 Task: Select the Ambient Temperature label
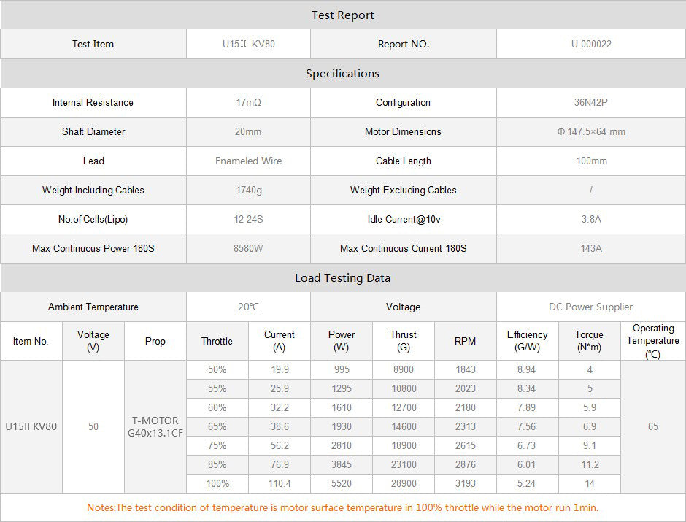pyautogui.click(x=93, y=307)
